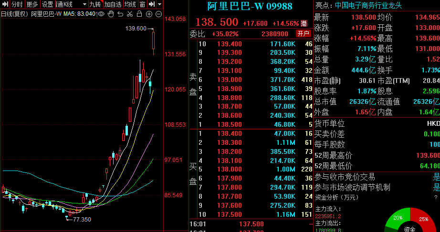Click the 2380900 order difference value

point(275,34)
